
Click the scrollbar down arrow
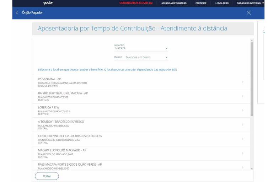(x=252, y=168)
